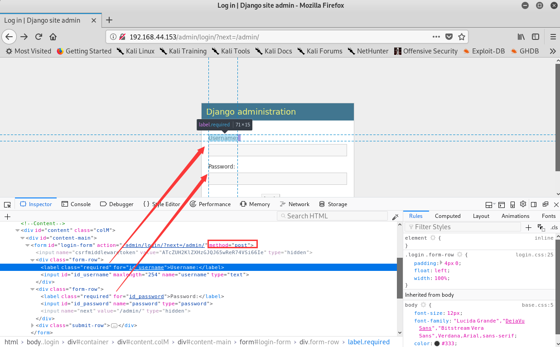
Task: Save page to Pocket icon
Action: (449, 37)
